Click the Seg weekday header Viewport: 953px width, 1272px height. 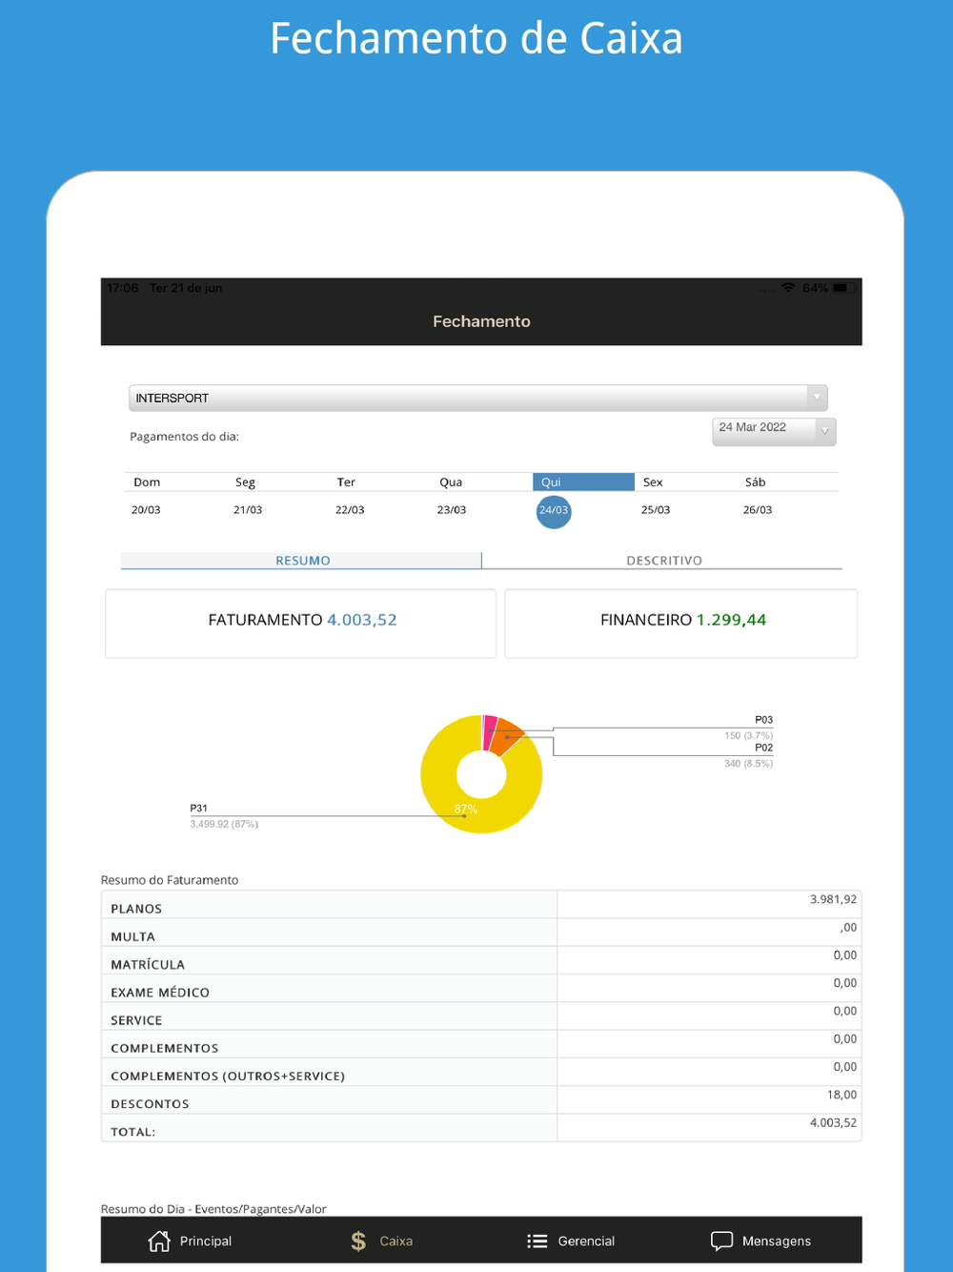point(245,482)
